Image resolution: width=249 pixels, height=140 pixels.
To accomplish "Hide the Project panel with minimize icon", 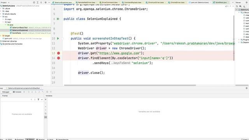I will pos(49,2).
